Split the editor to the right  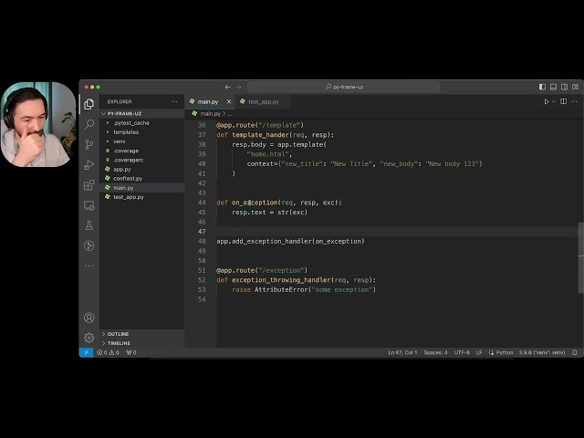click(x=564, y=101)
